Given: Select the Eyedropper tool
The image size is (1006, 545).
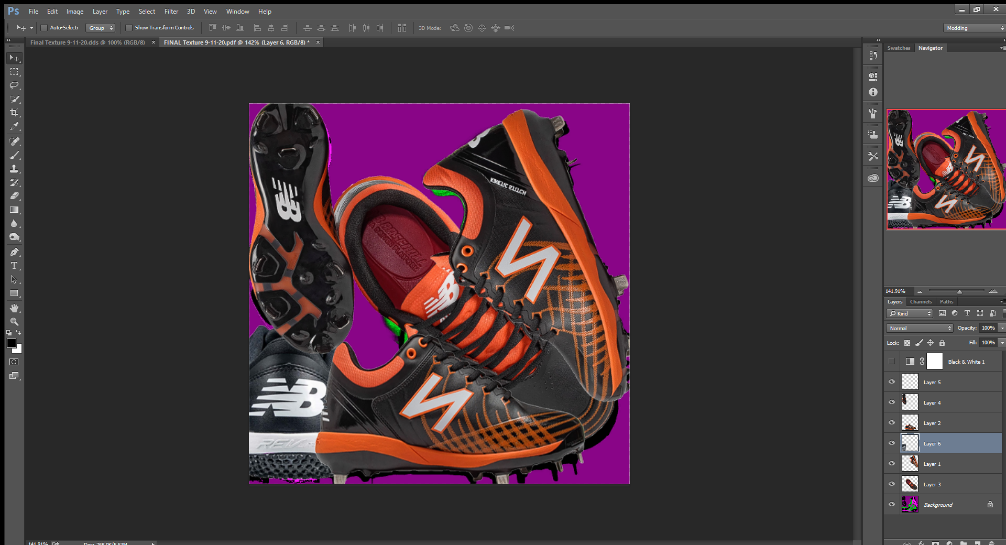Looking at the screenshot, I should pyautogui.click(x=14, y=126).
